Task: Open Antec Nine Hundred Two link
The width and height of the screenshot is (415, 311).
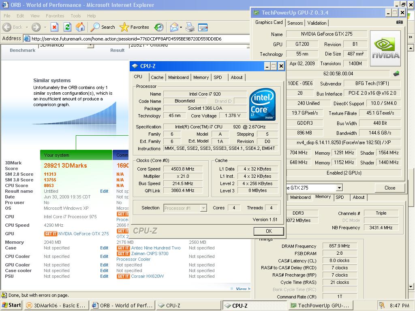Action: pyautogui.click(x=156, y=248)
